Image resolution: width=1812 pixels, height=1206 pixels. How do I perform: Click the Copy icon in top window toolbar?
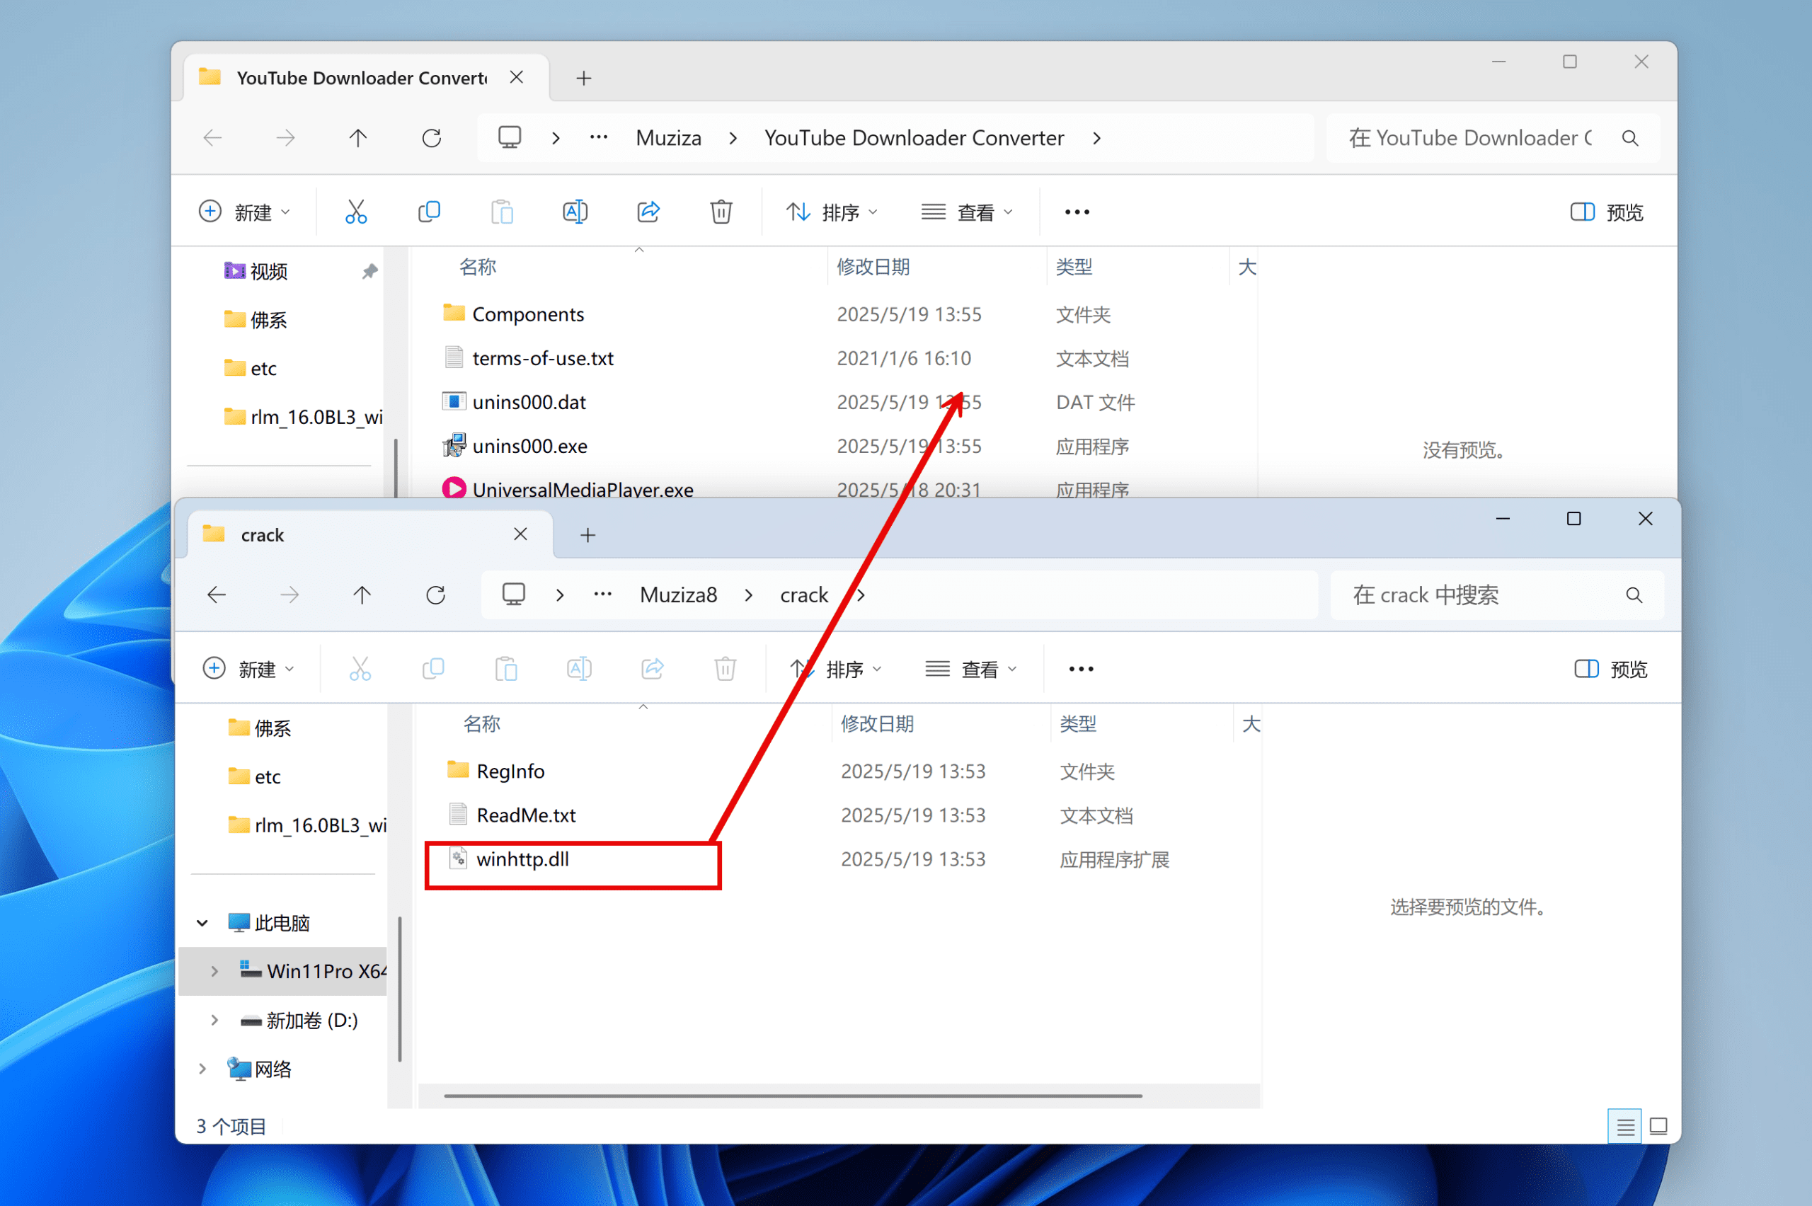pos(429,212)
